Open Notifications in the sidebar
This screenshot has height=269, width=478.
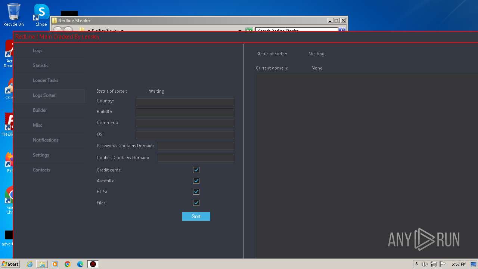[x=50, y=140]
